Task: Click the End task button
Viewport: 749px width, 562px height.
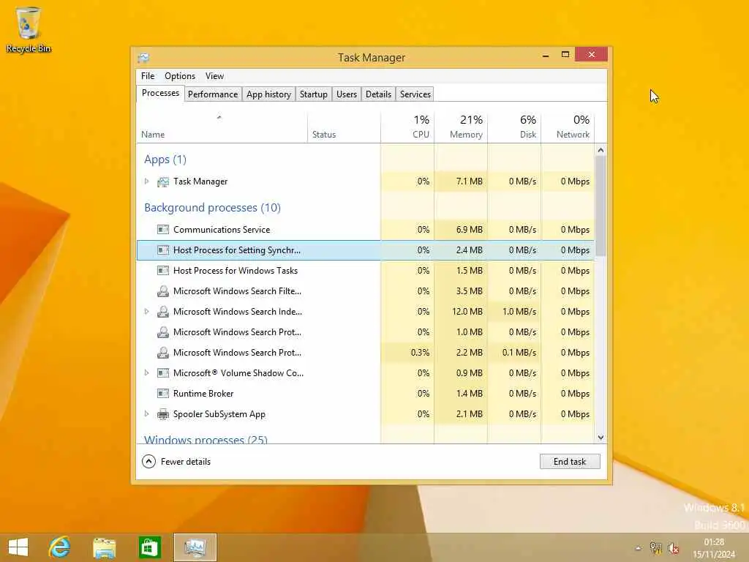Action: click(569, 461)
